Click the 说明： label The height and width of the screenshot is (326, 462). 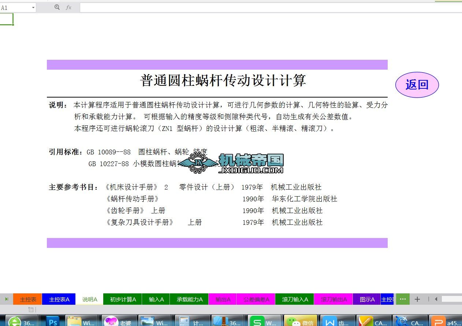point(58,105)
